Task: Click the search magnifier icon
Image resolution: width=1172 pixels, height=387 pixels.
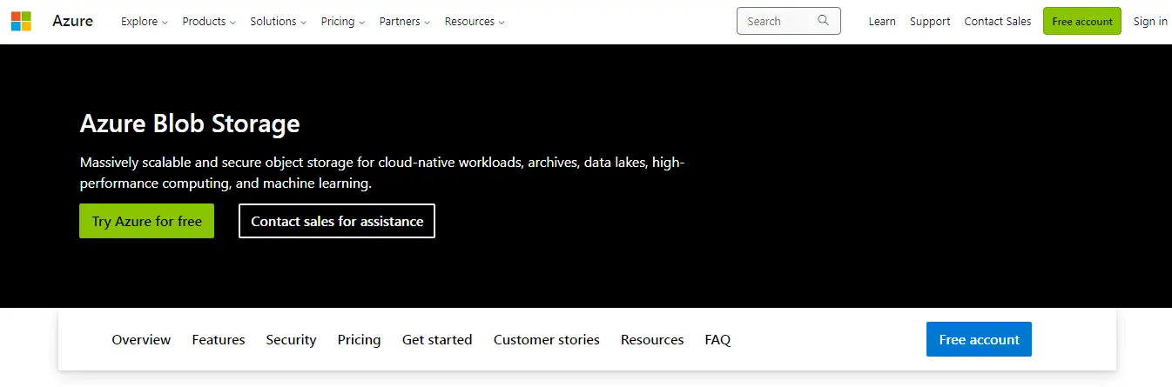Action: [x=824, y=21]
